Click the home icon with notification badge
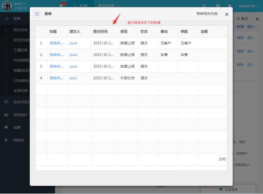 [61, 5]
